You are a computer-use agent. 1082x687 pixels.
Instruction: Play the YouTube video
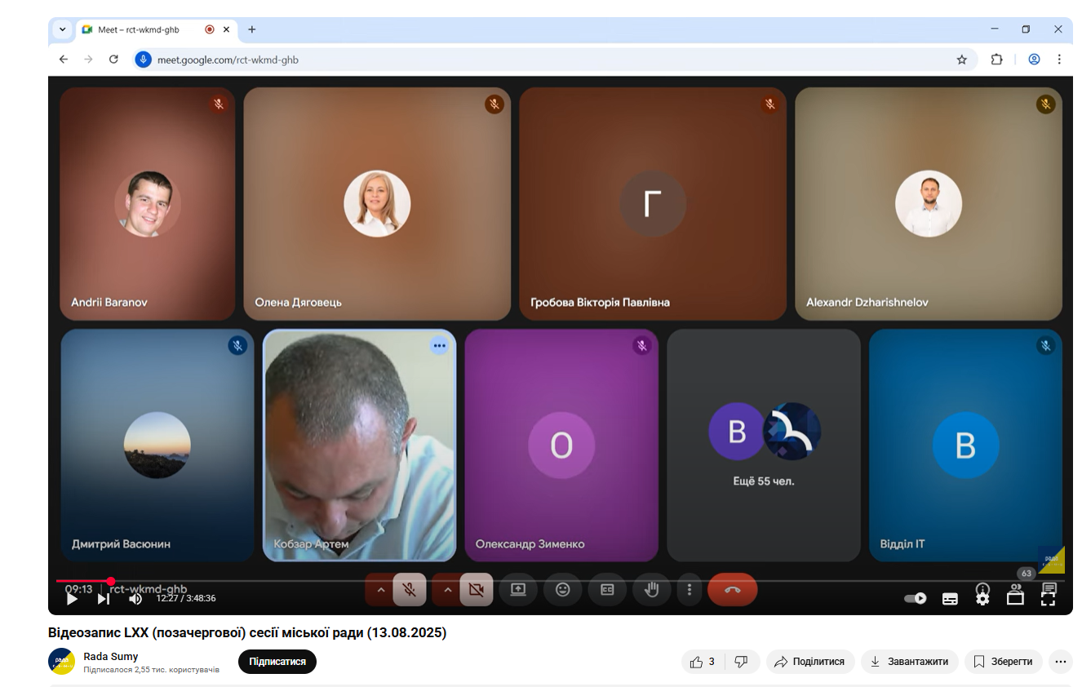click(x=72, y=599)
